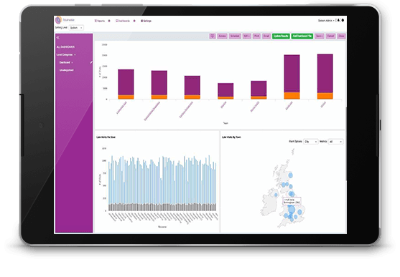Click the first purple bar in top chart
The height and width of the screenshot is (277, 400).
pyautogui.click(x=126, y=82)
